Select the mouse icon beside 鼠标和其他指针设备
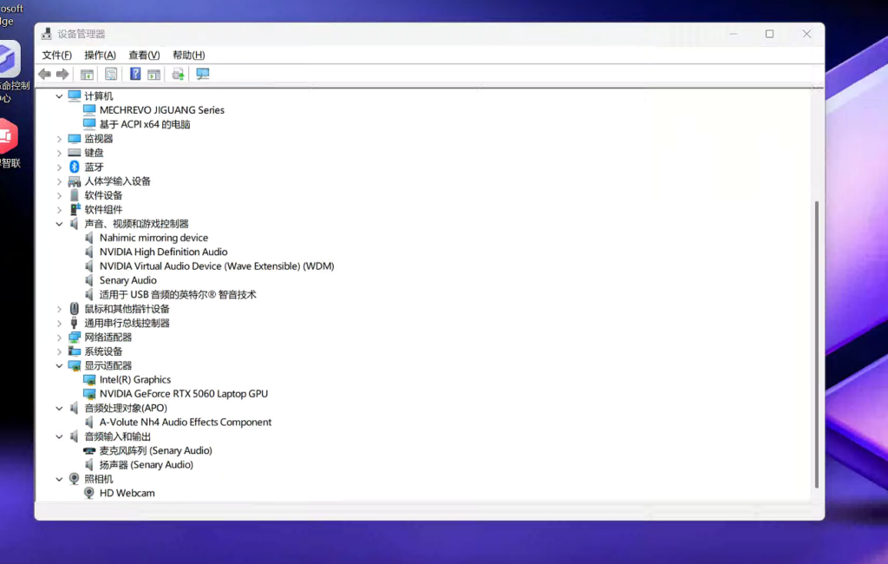This screenshot has height=564, width=888. tap(75, 308)
